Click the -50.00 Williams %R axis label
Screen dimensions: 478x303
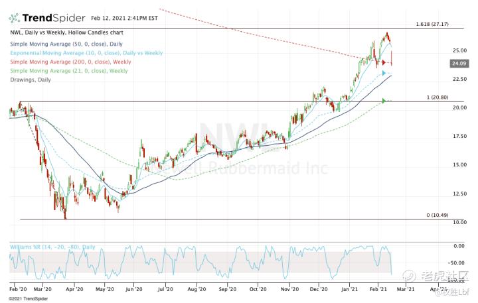click(x=456, y=263)
